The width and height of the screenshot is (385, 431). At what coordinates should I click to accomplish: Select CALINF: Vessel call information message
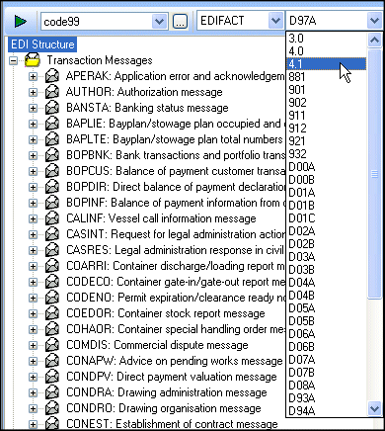(161, 218)
